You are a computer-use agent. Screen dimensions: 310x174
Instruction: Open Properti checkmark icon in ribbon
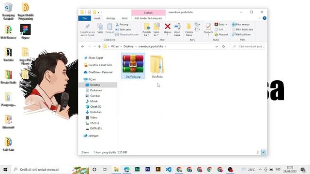tap(208, 27)
